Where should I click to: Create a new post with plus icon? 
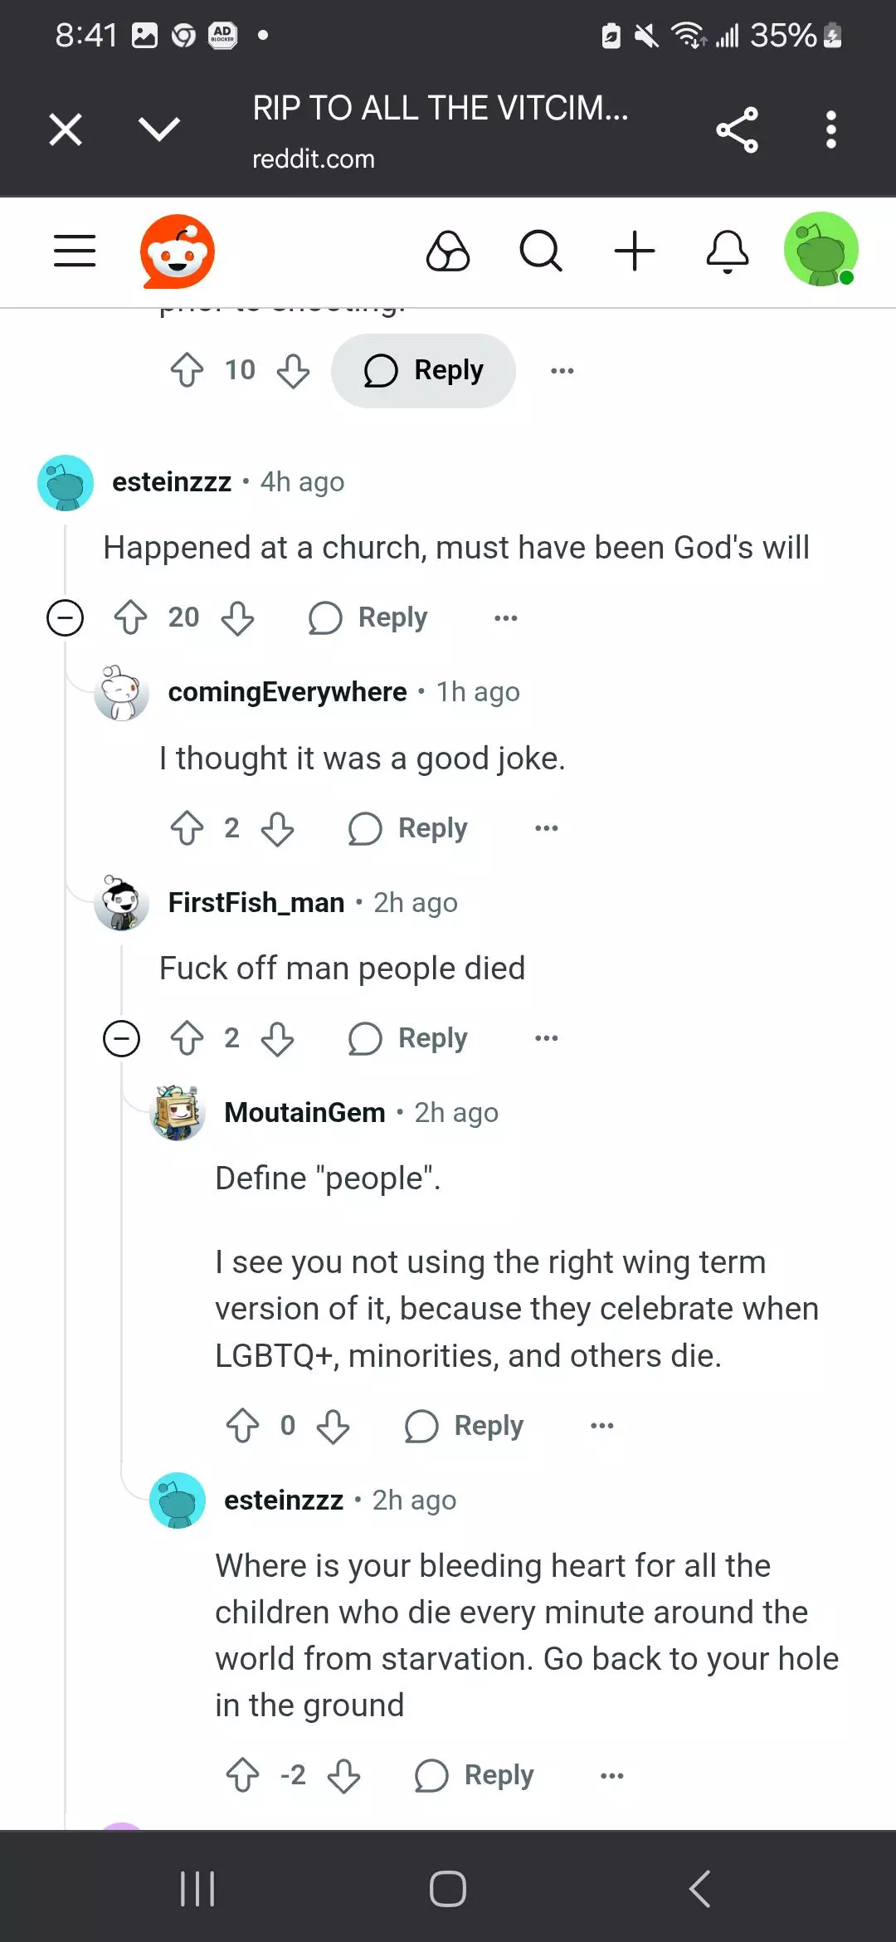pos(635,251)
